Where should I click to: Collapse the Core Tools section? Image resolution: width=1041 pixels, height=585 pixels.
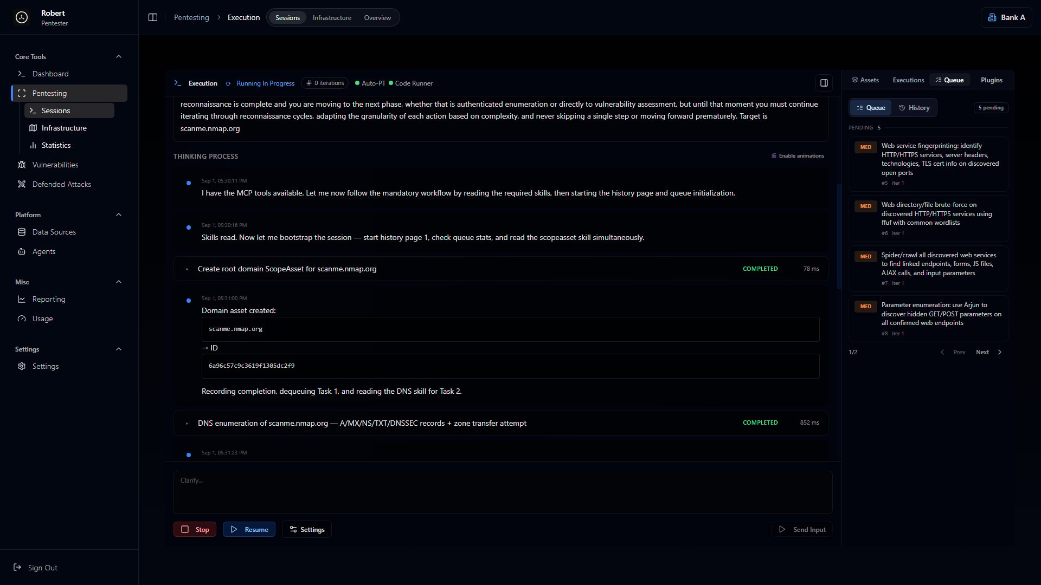click(119, 56)
